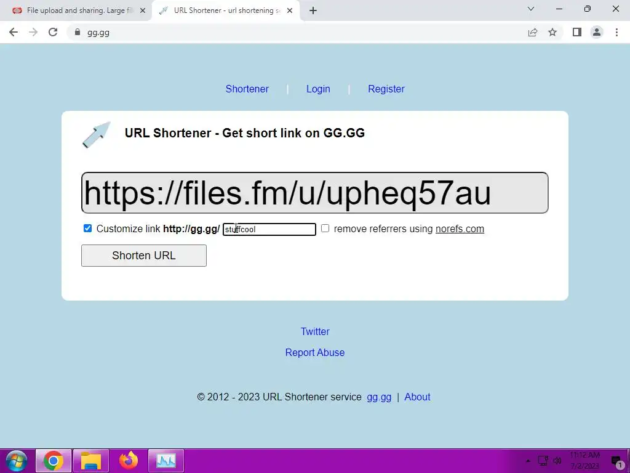
Task: Open the Report Abuse link
Action: 315,352
